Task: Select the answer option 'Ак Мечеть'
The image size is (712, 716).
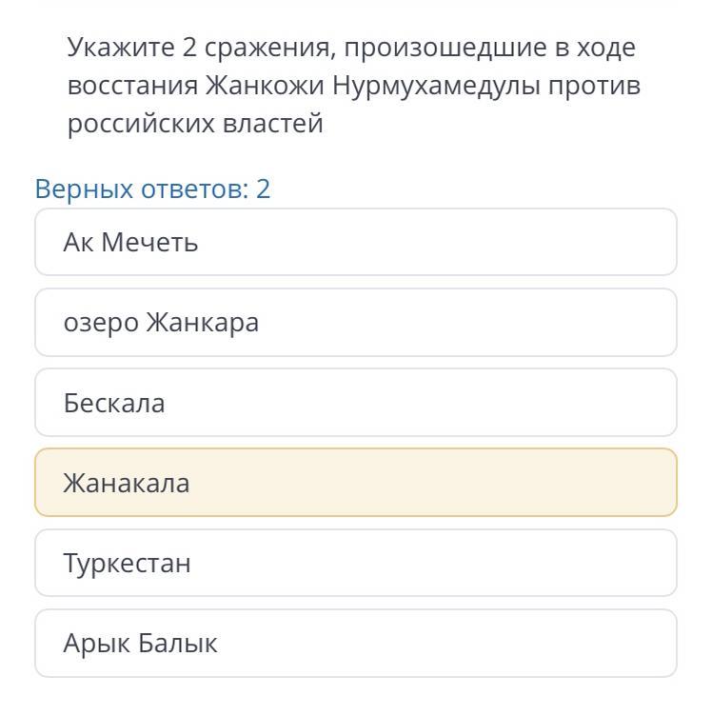Action: point(355,243)
